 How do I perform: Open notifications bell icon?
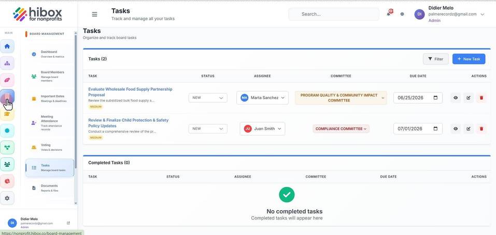tap(389, 13)
